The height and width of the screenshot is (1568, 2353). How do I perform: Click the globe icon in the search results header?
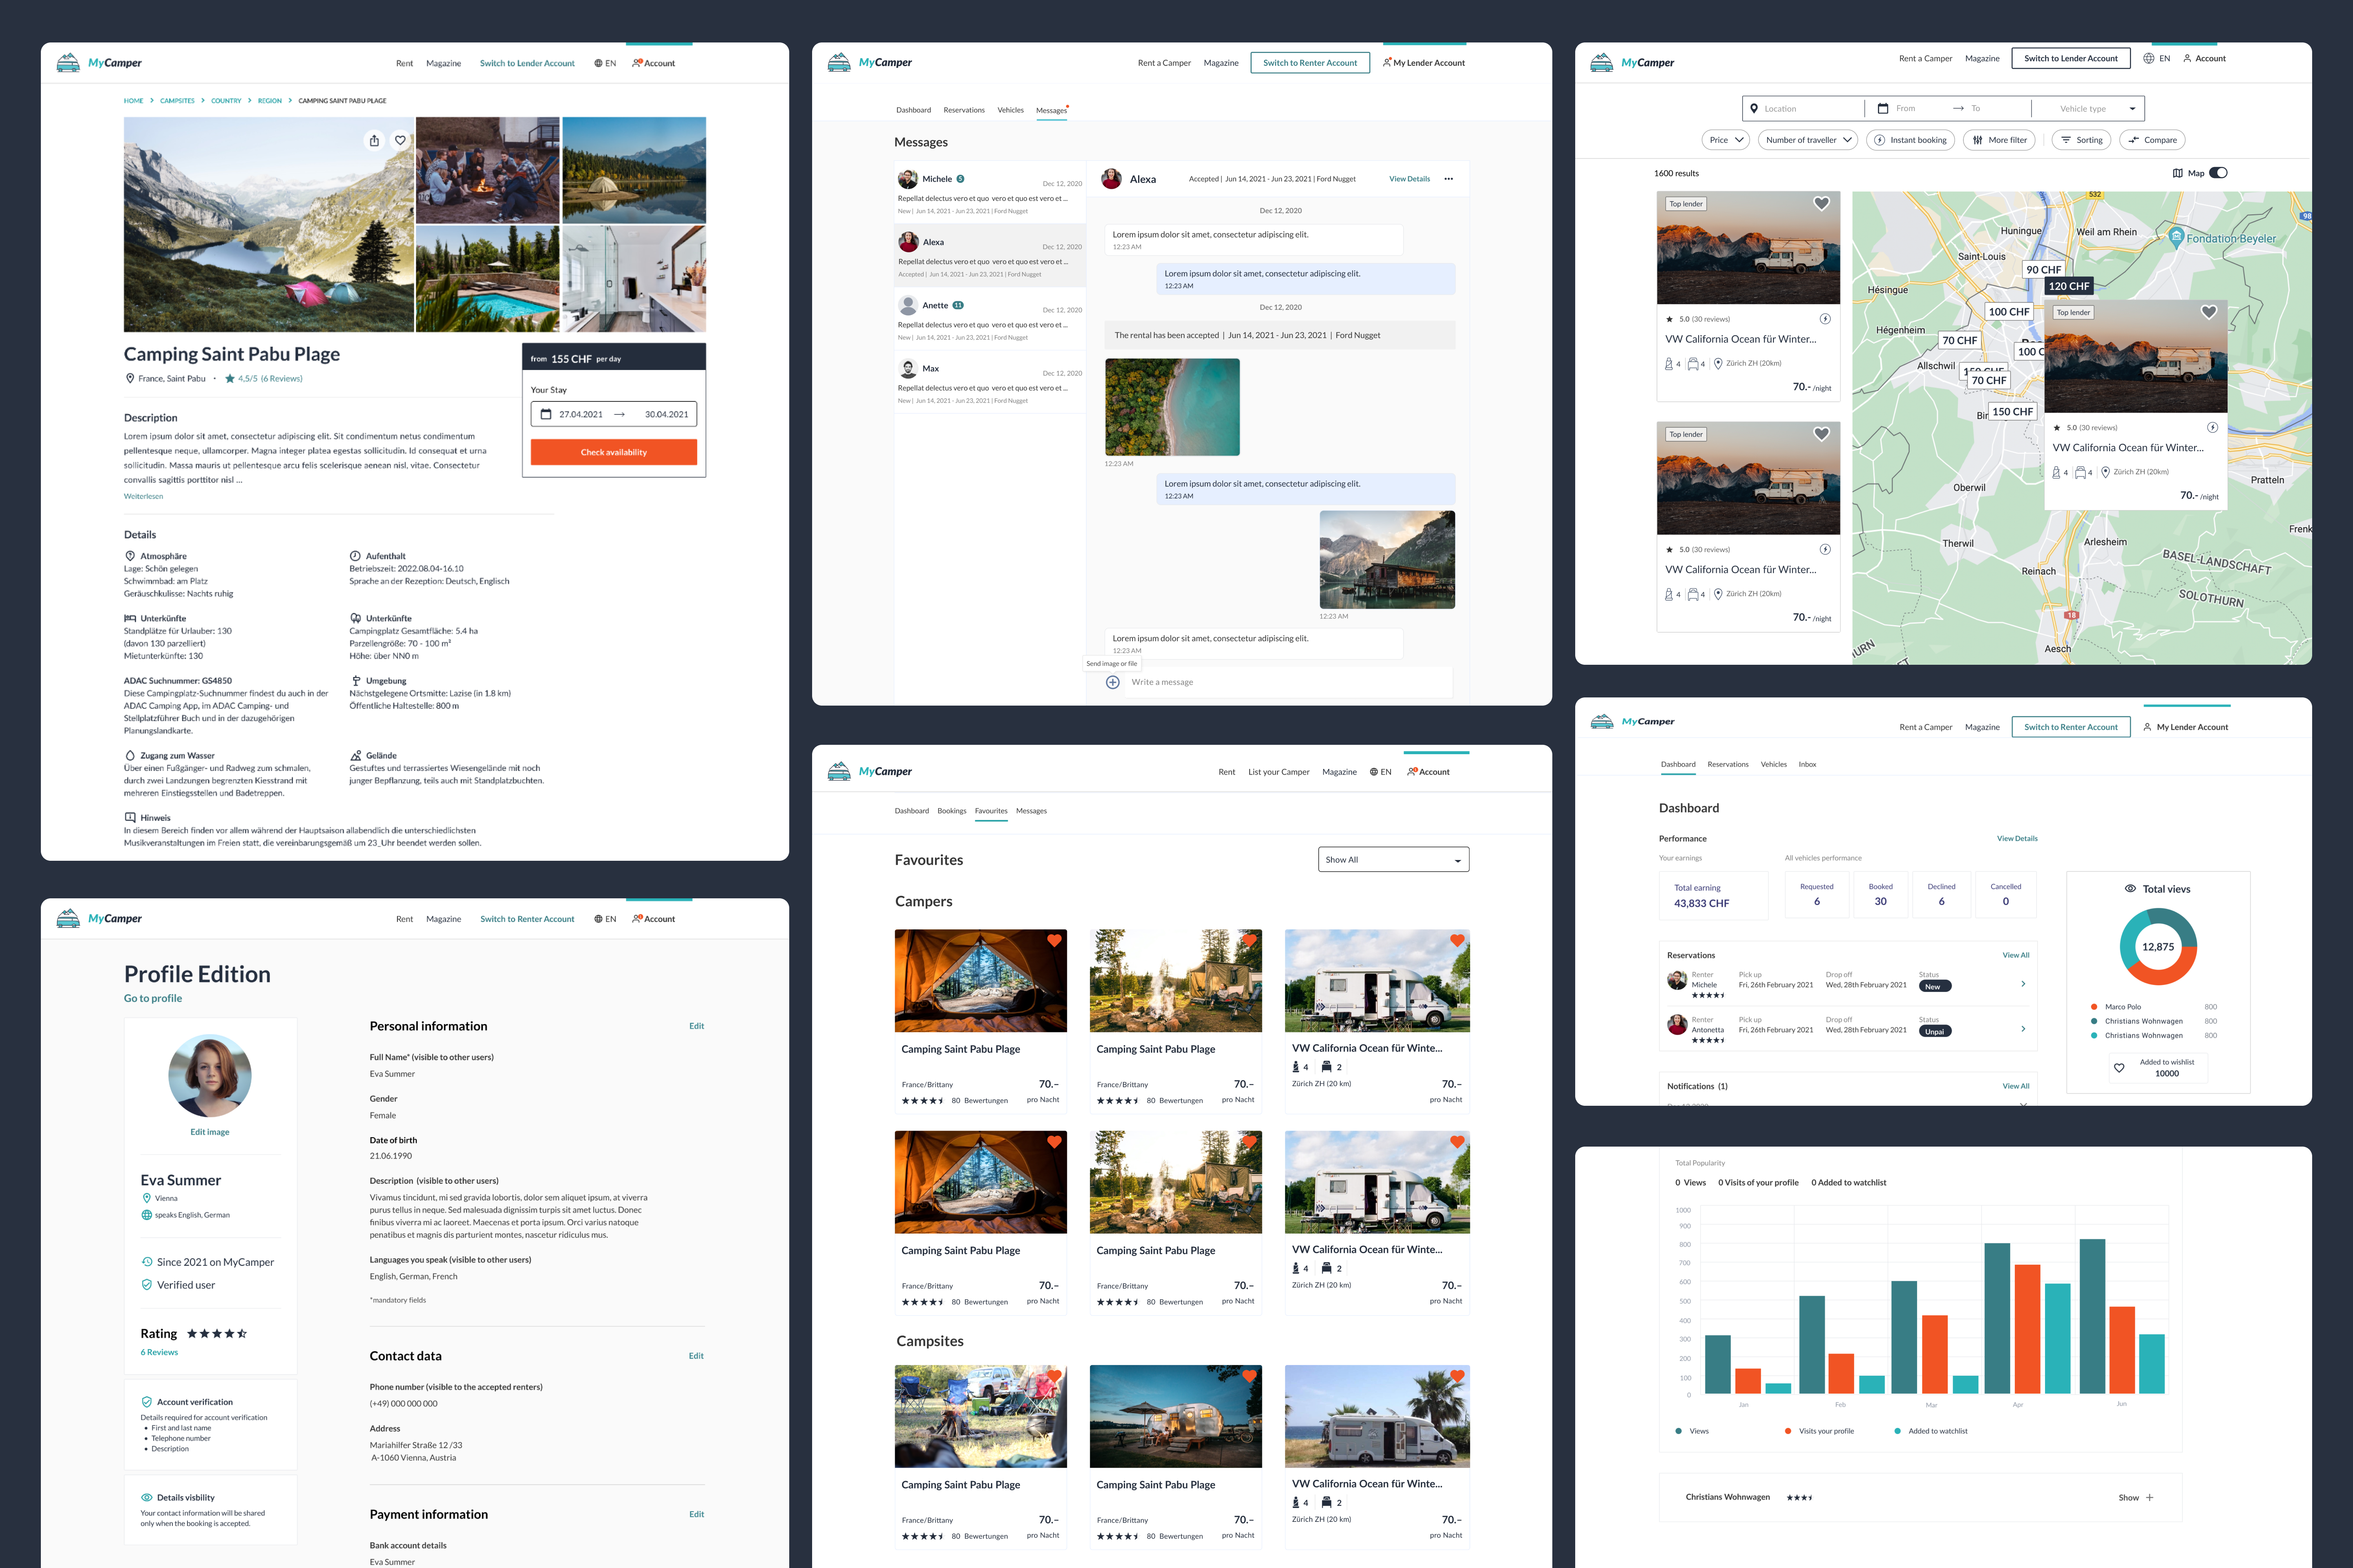point(2149,58)
